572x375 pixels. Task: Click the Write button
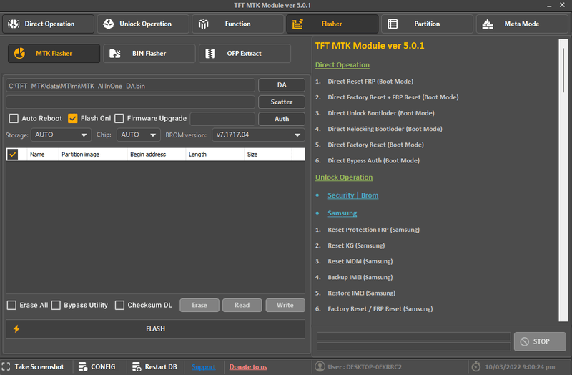285,305
